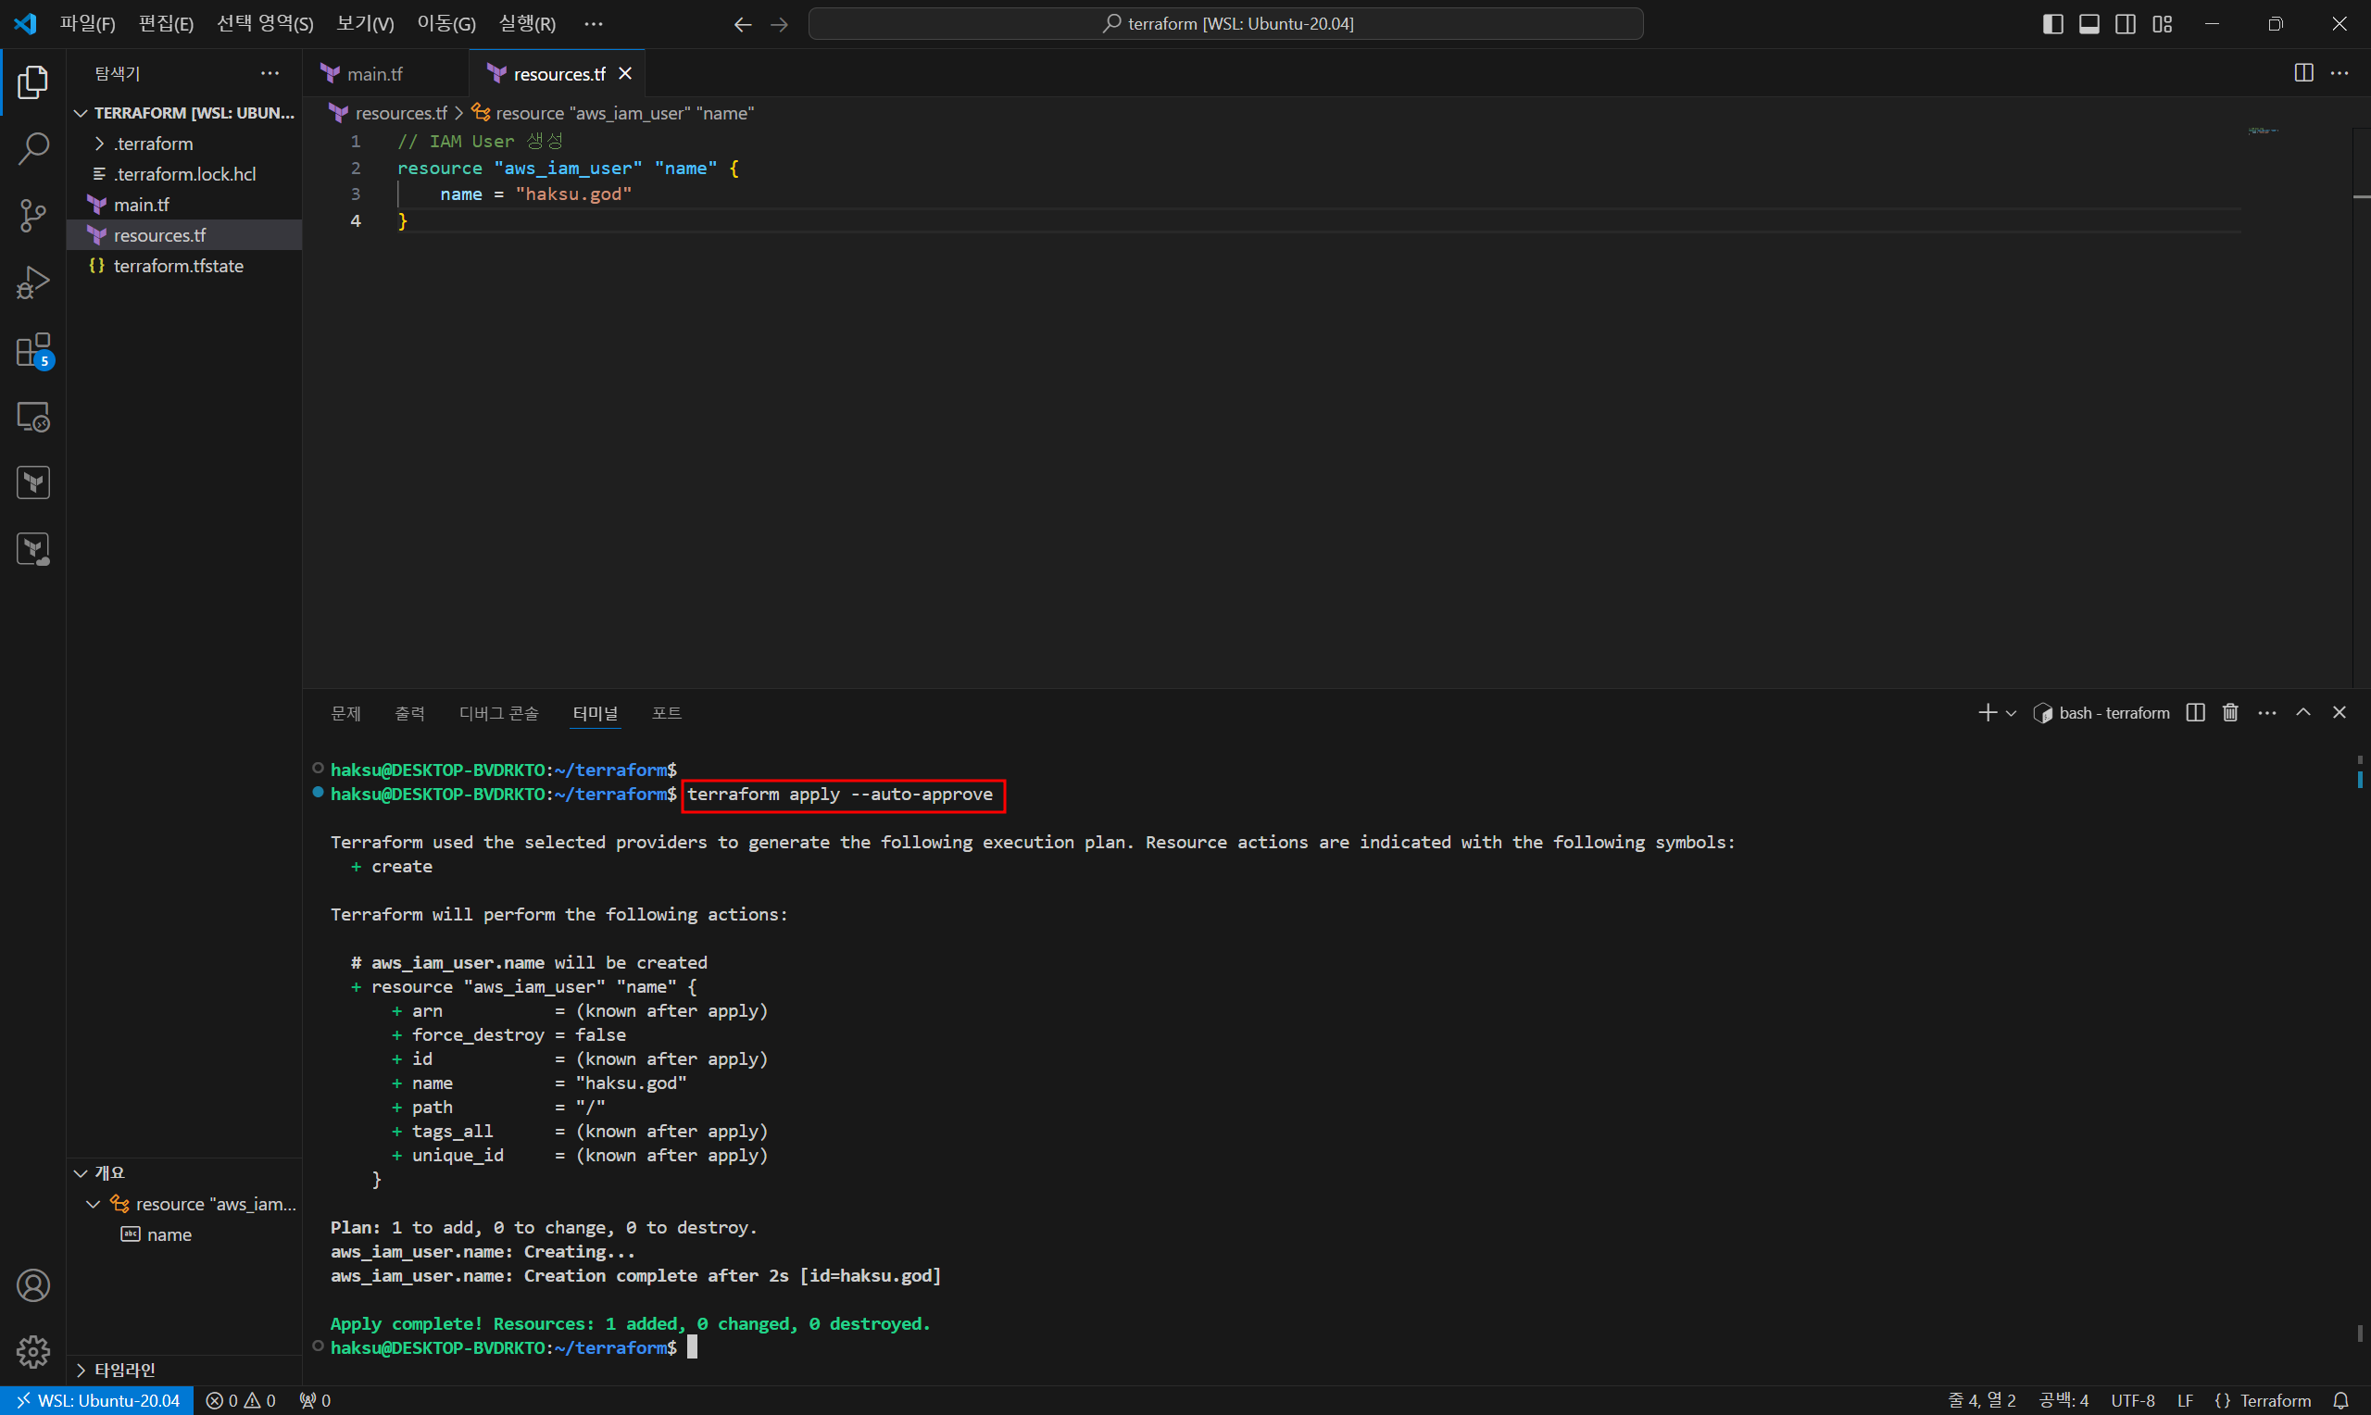This screenshot has height=1415, width=2371.
Task: Open the Search view in activity bar
Action: [33, 148]
